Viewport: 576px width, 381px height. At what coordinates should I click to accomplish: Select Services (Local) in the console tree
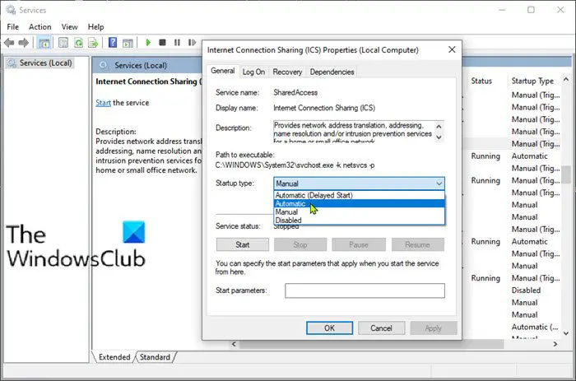[45, 63]
